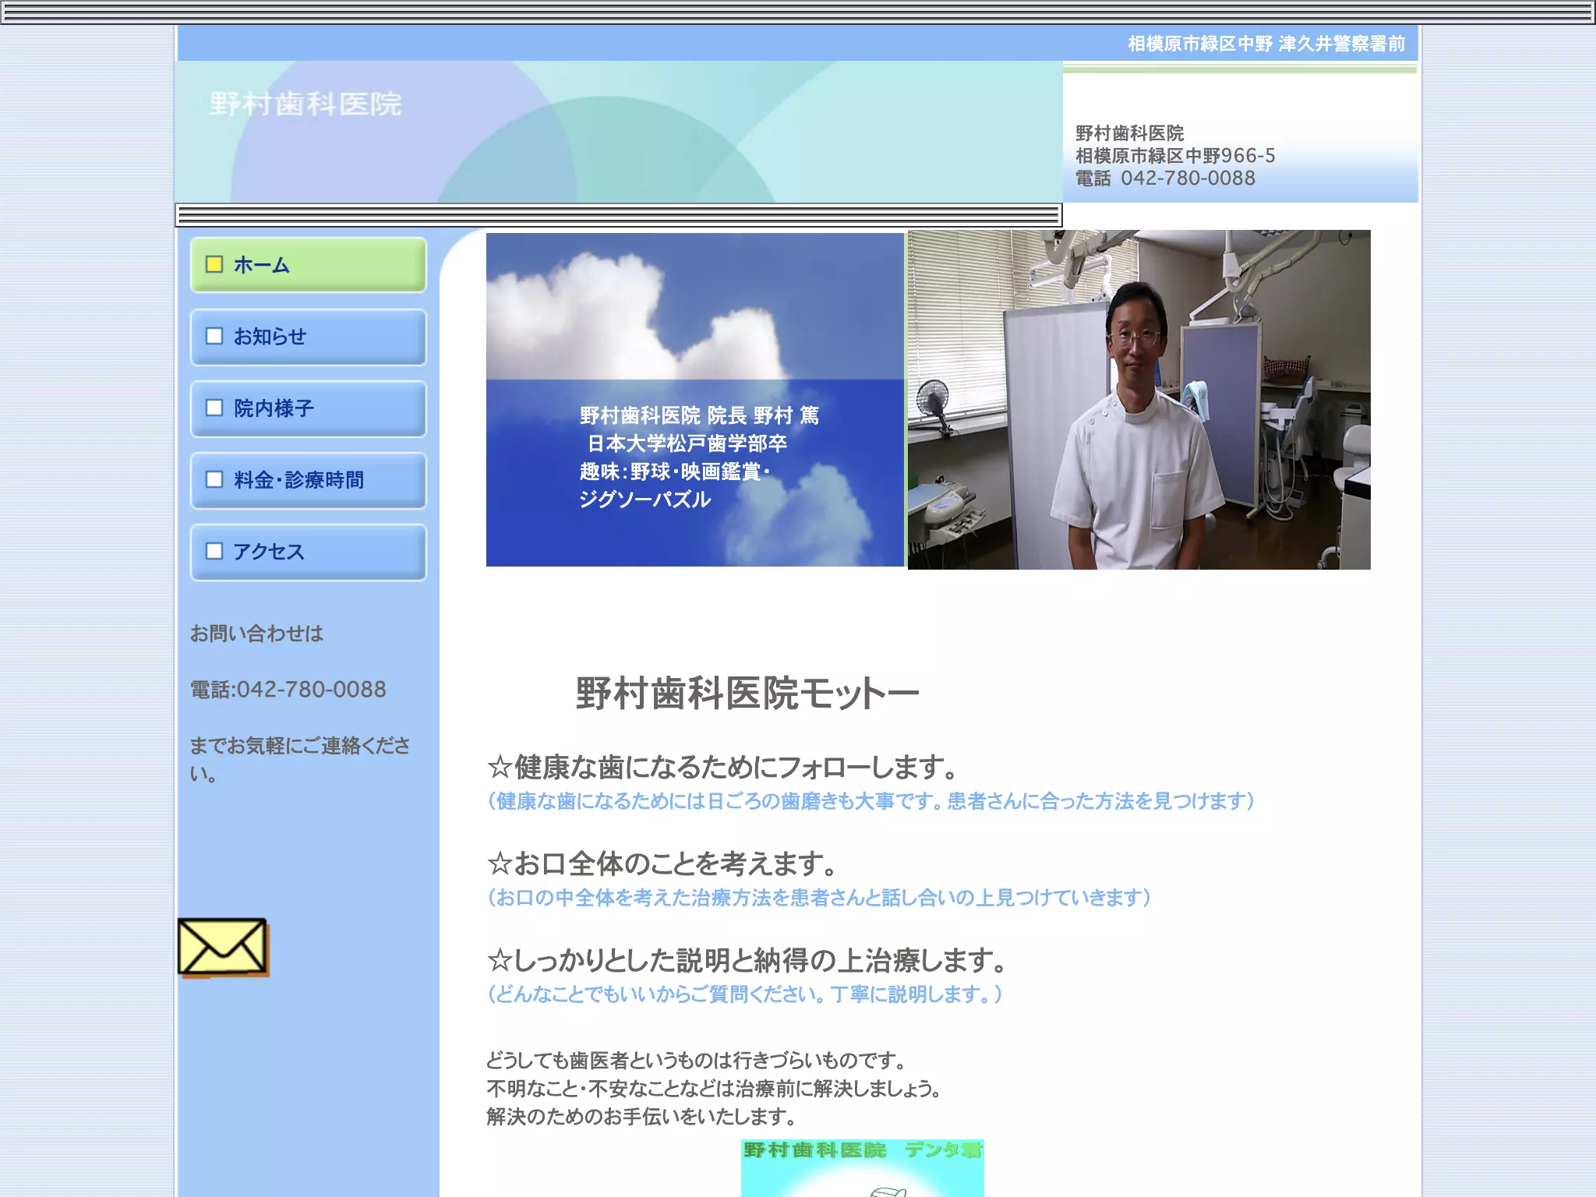Click the blue note starting (お口の中全体を考えた
The width and height of the screenshot is (1596, 1197).
[819, 898]
